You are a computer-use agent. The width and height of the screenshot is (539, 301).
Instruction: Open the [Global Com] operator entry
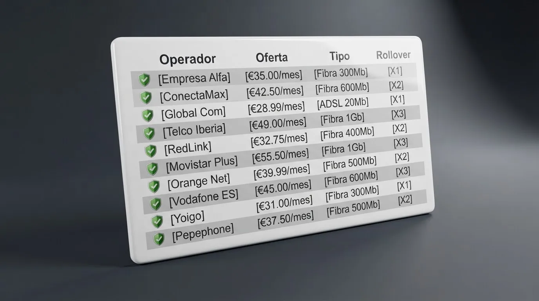[x=194, y=113]
